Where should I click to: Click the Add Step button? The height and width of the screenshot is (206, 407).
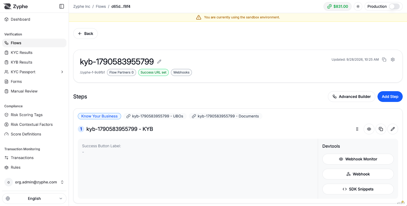tap(390, 97)
